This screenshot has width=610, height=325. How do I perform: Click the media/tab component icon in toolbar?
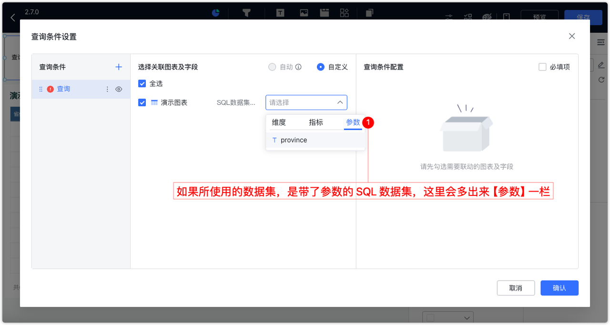pyautogui.click(x=325, y=13)
